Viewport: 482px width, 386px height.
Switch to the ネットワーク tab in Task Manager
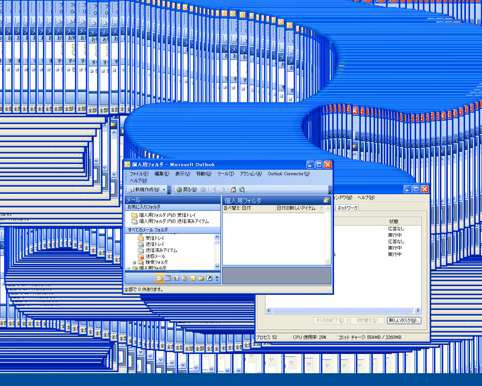(347, 208)
